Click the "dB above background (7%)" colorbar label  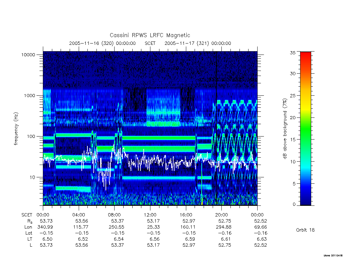coord(285,129)
